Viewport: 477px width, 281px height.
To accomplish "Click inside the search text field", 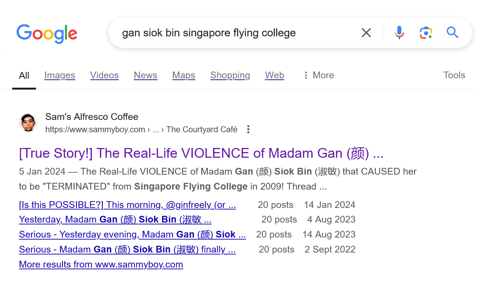I will 233,33.
